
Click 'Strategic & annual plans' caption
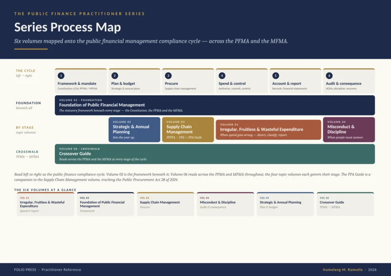(125, 89)
